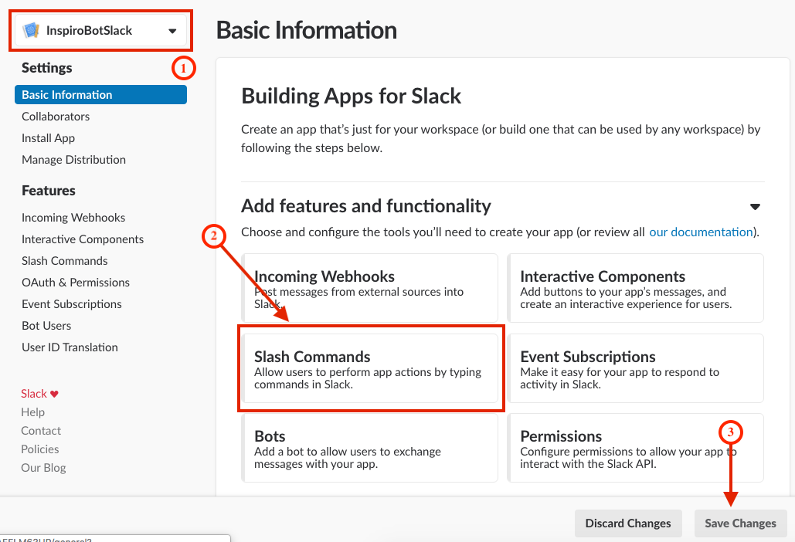Click the InspiroBotSlack app notebook icon
The height and width of the screenshot is (542, 795).
coord(31,31)
